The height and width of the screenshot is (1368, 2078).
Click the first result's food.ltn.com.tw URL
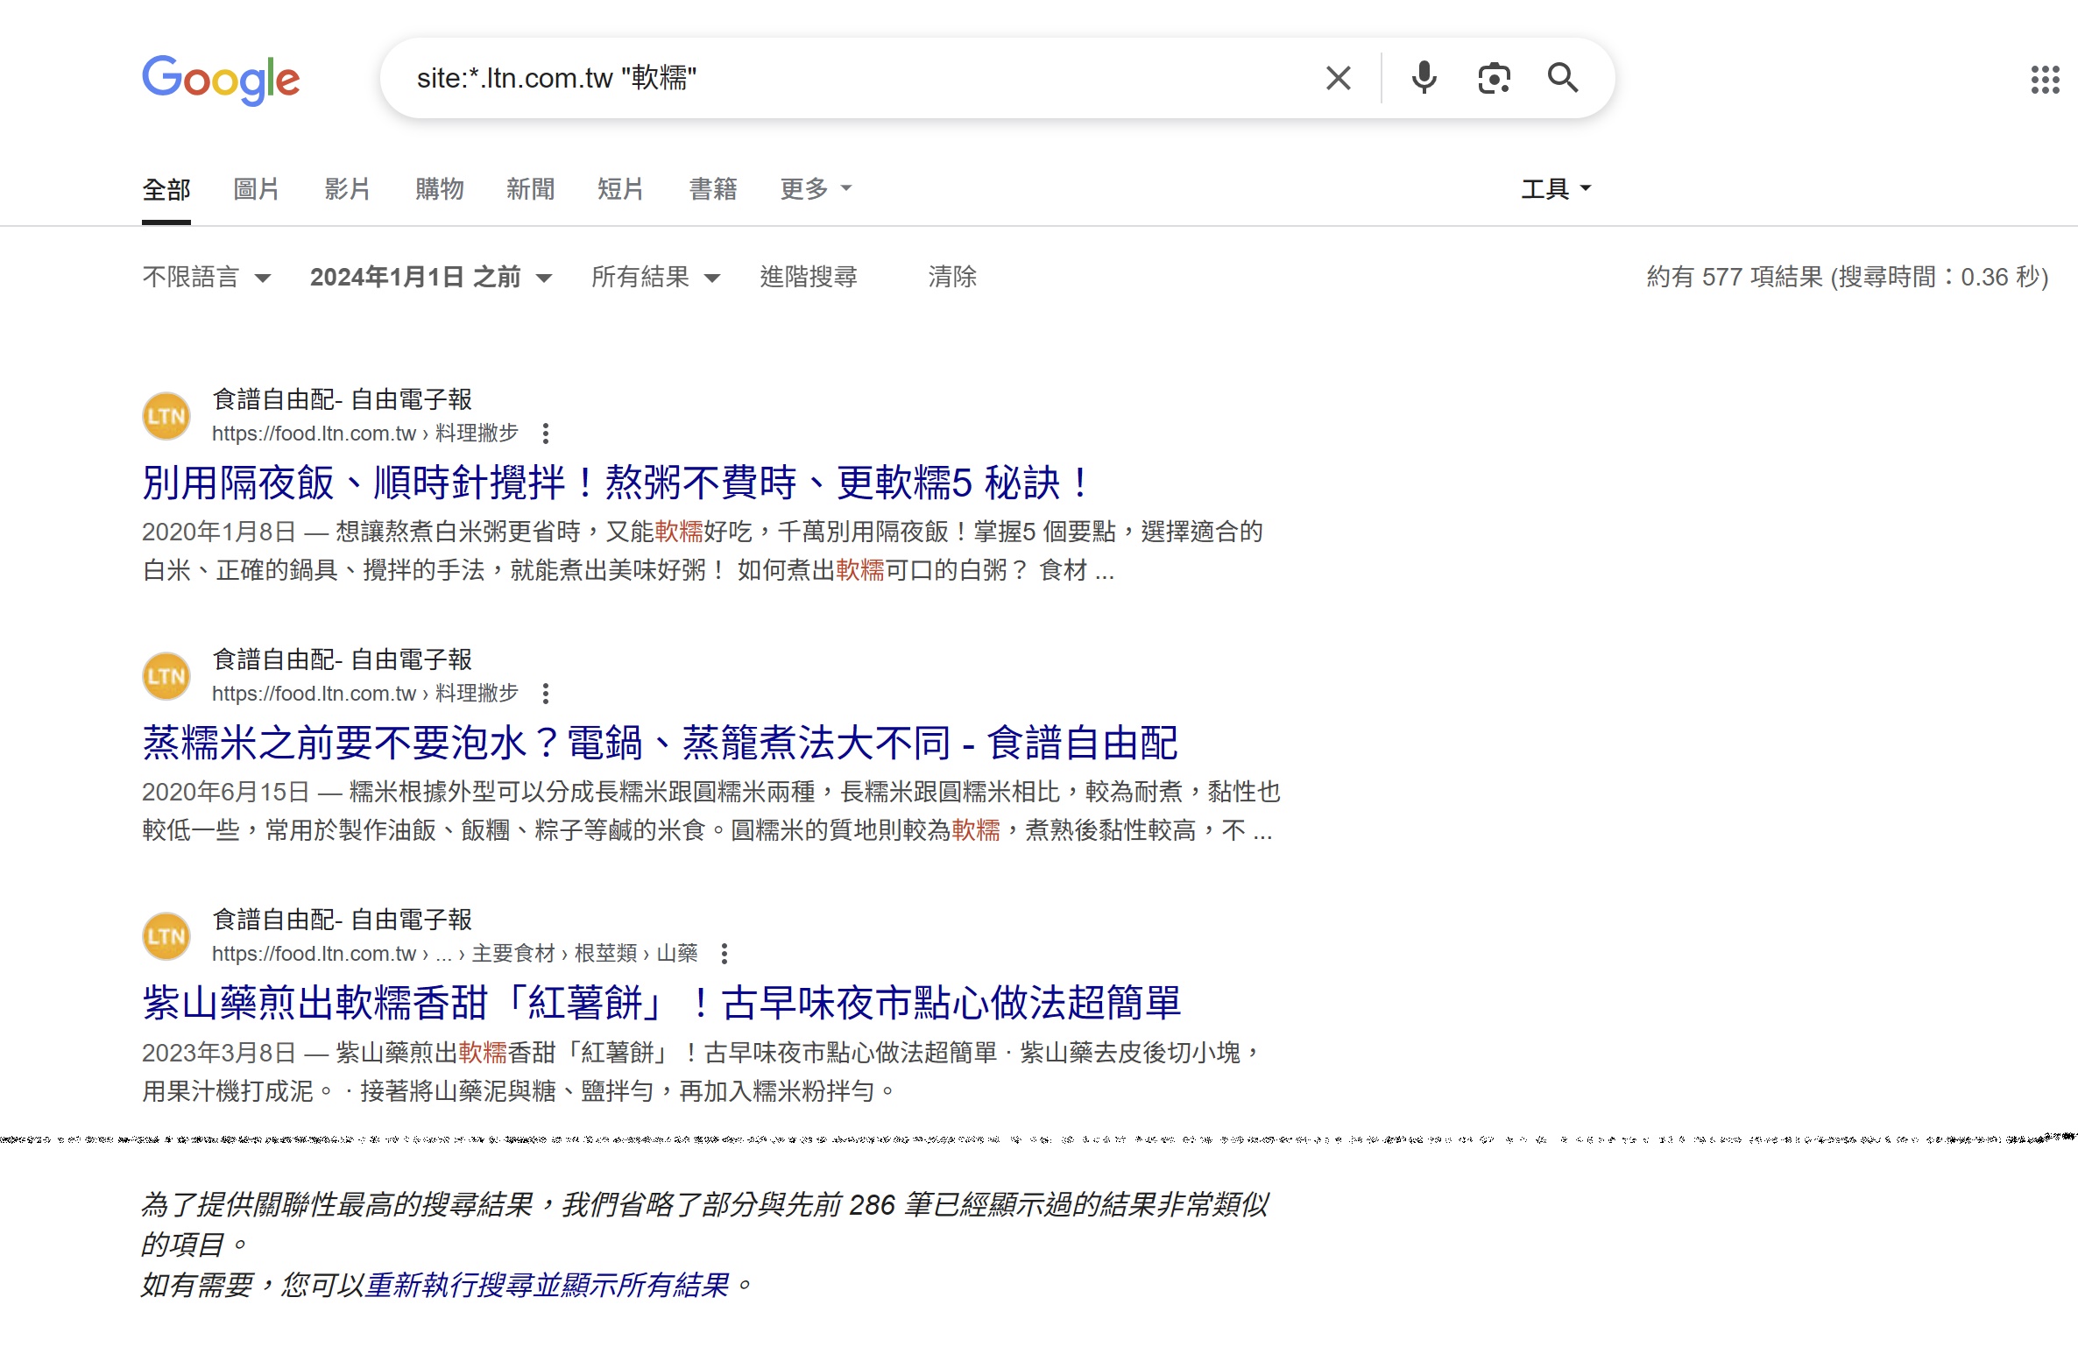(x=365, y=434)
